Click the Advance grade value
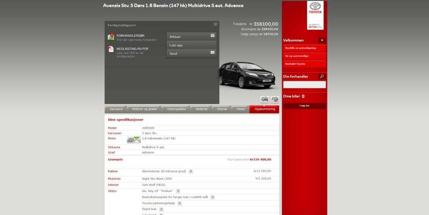429x215 pixels. point(148,152)
